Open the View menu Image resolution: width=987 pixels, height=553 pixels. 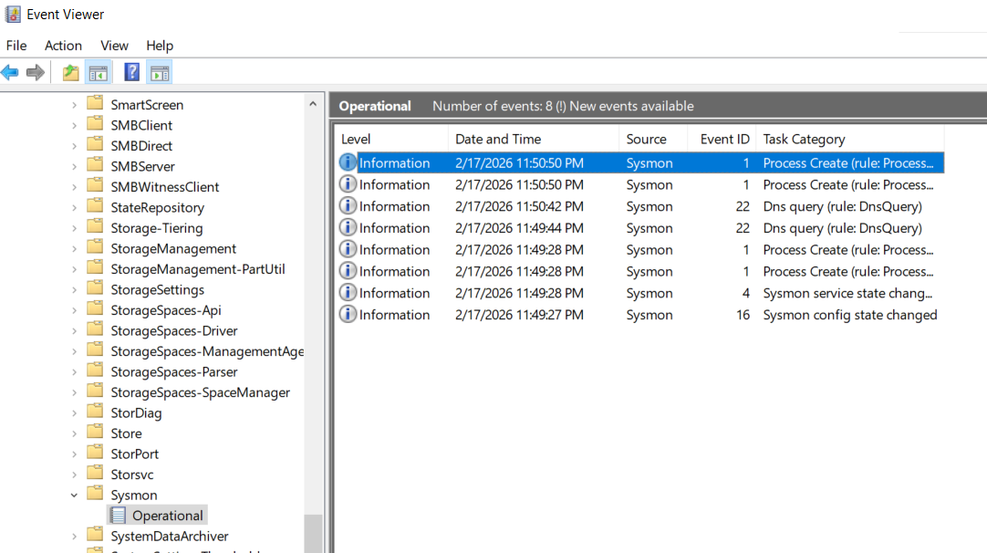(x=114, y=45)
